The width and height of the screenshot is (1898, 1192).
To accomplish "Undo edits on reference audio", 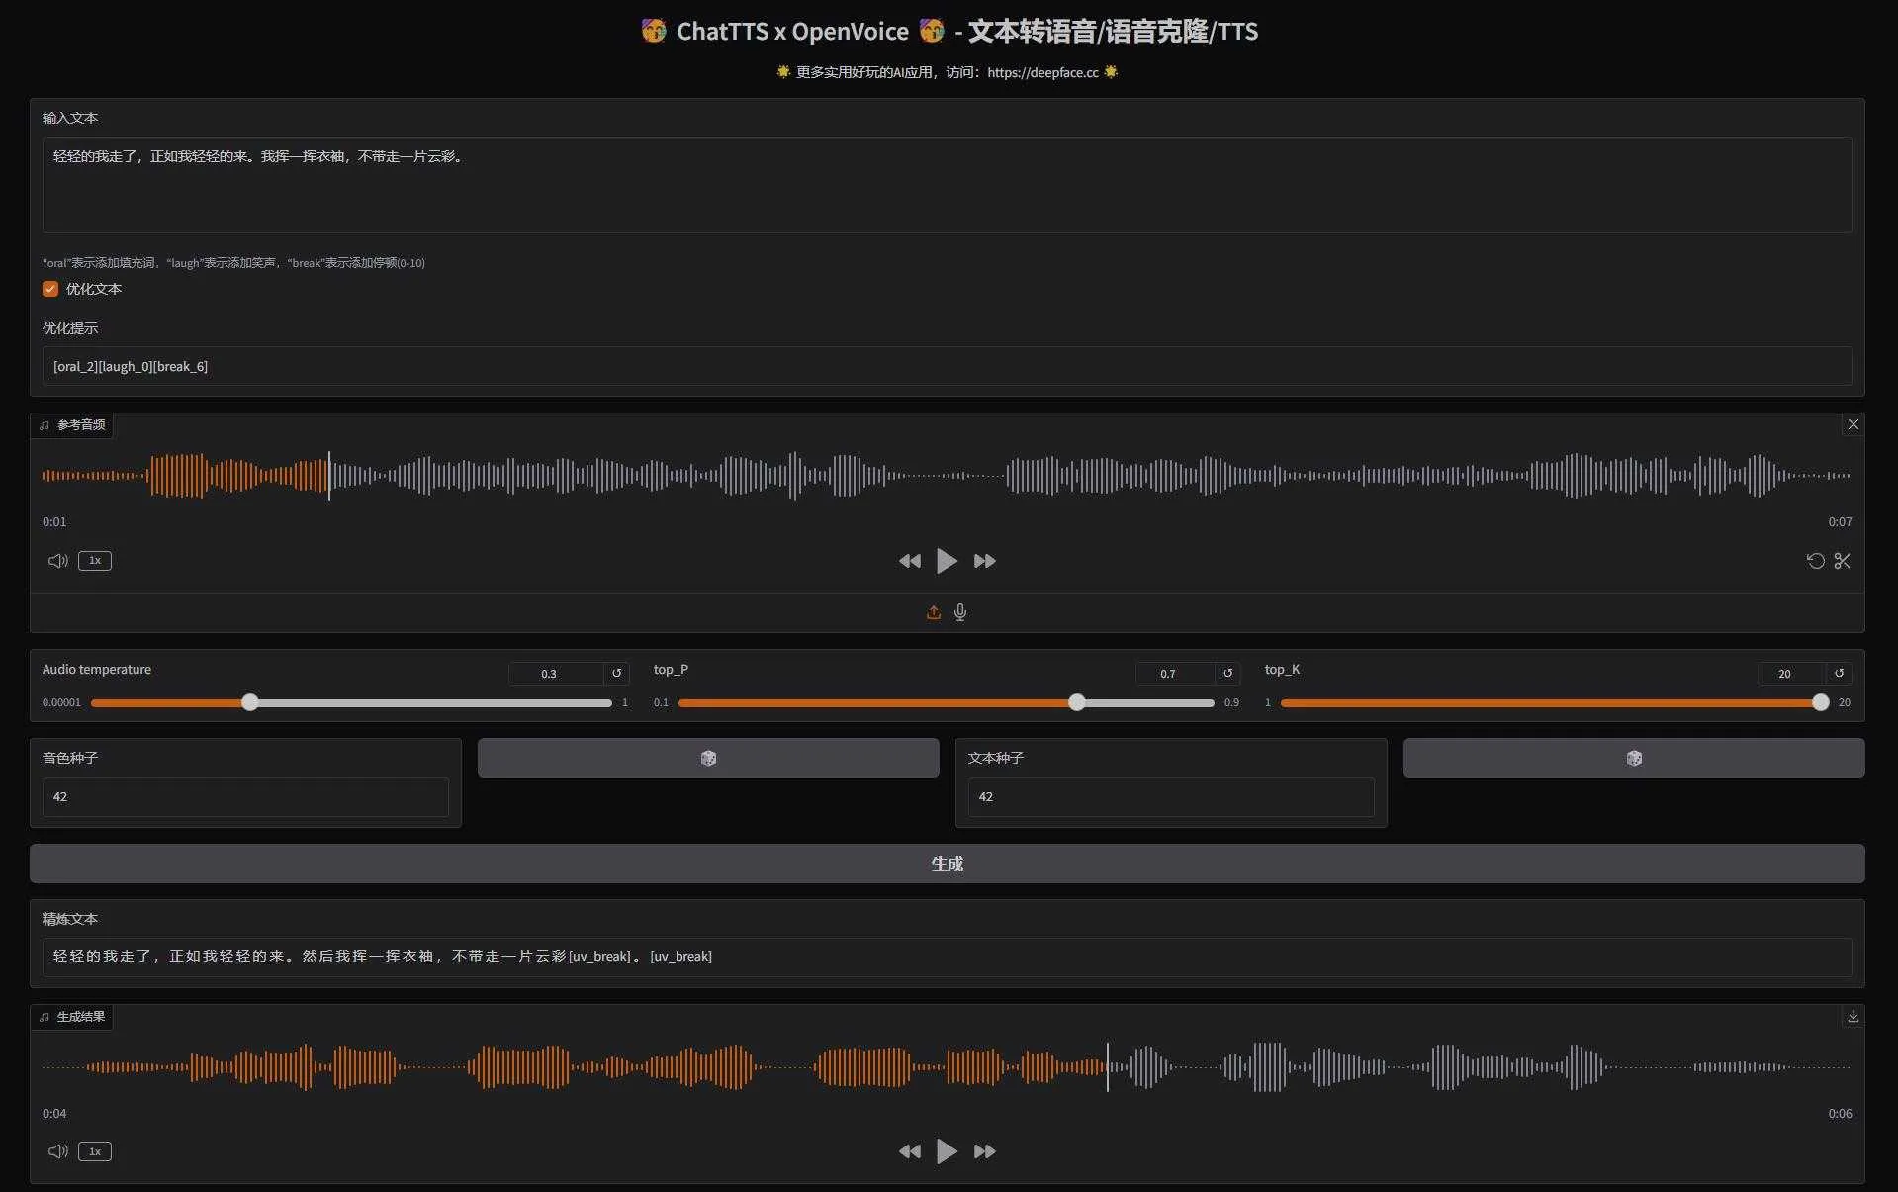I will pos(1815,561).
